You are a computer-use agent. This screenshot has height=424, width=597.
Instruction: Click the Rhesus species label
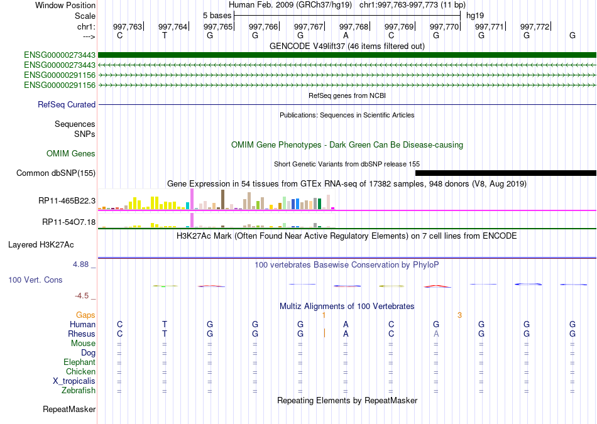click(x=82, y=334)
